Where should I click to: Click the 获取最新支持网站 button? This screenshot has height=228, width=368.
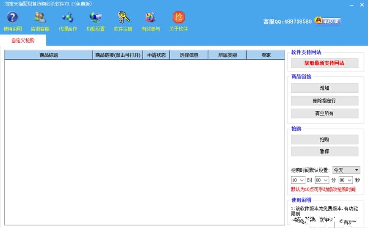click(324, 63)
